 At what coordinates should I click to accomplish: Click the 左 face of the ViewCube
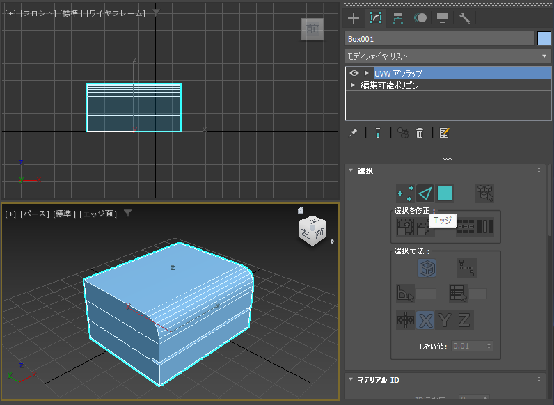(x=306, y=235)
